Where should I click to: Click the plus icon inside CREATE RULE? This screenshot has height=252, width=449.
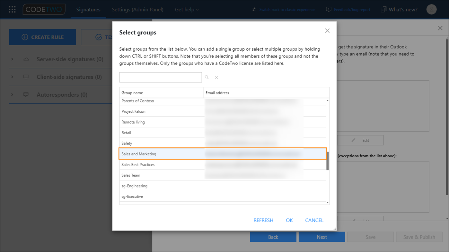pyautogui.click(x=25, y=37)
